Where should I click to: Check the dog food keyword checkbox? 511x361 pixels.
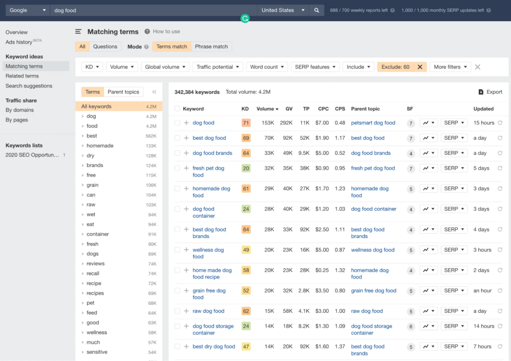pos(177,123)
